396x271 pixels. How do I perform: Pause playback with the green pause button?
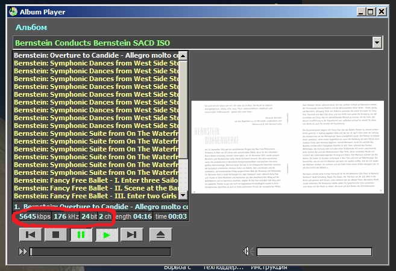[x=81, y=235]
